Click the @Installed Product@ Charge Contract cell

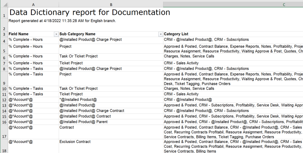click(x=92, y=111)
